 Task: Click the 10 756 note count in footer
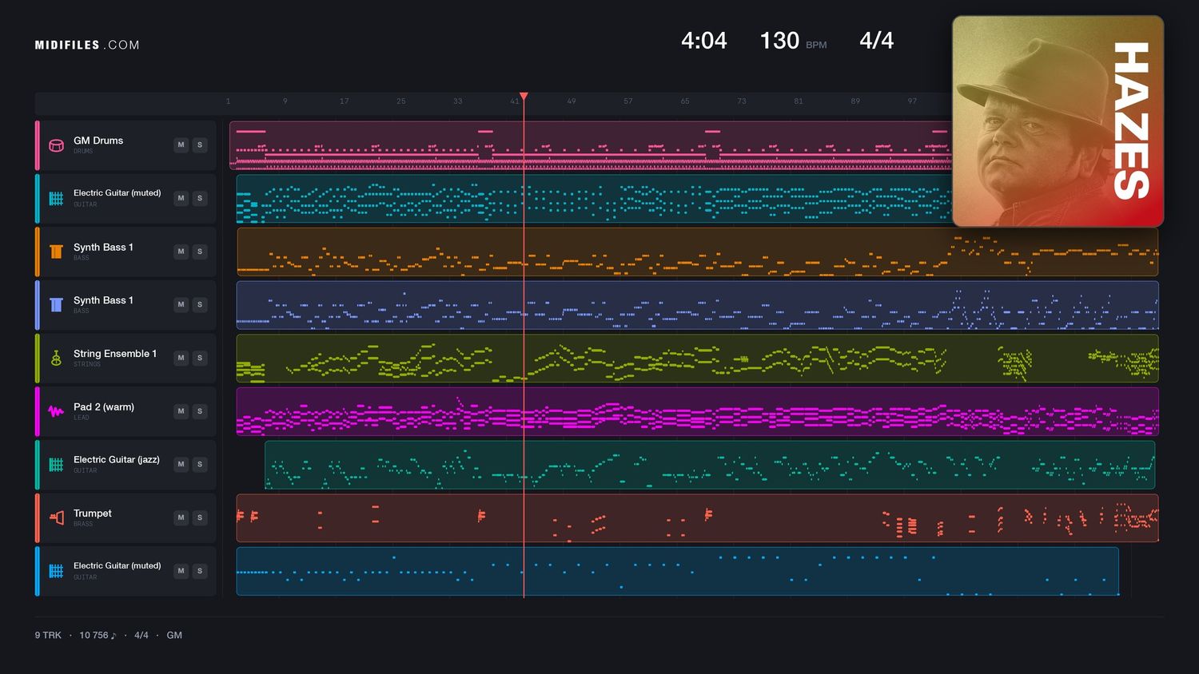(x=98, y=636)
